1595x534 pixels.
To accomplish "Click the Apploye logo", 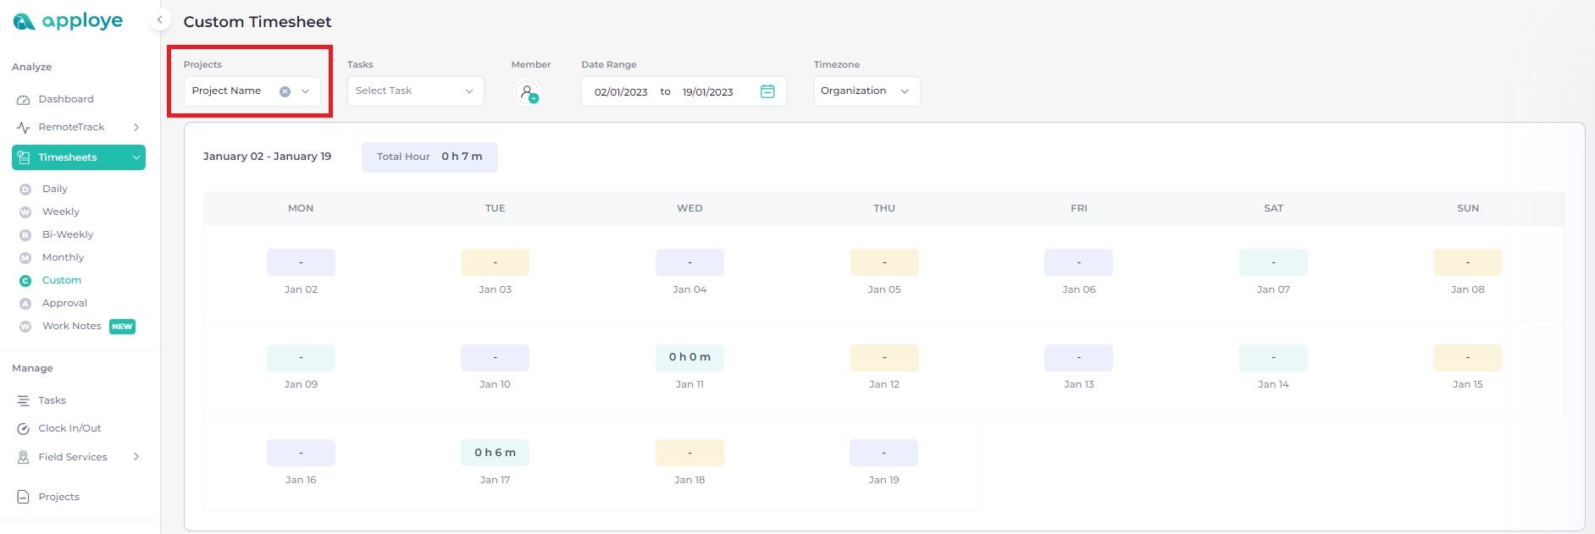I will pos(68,21).
